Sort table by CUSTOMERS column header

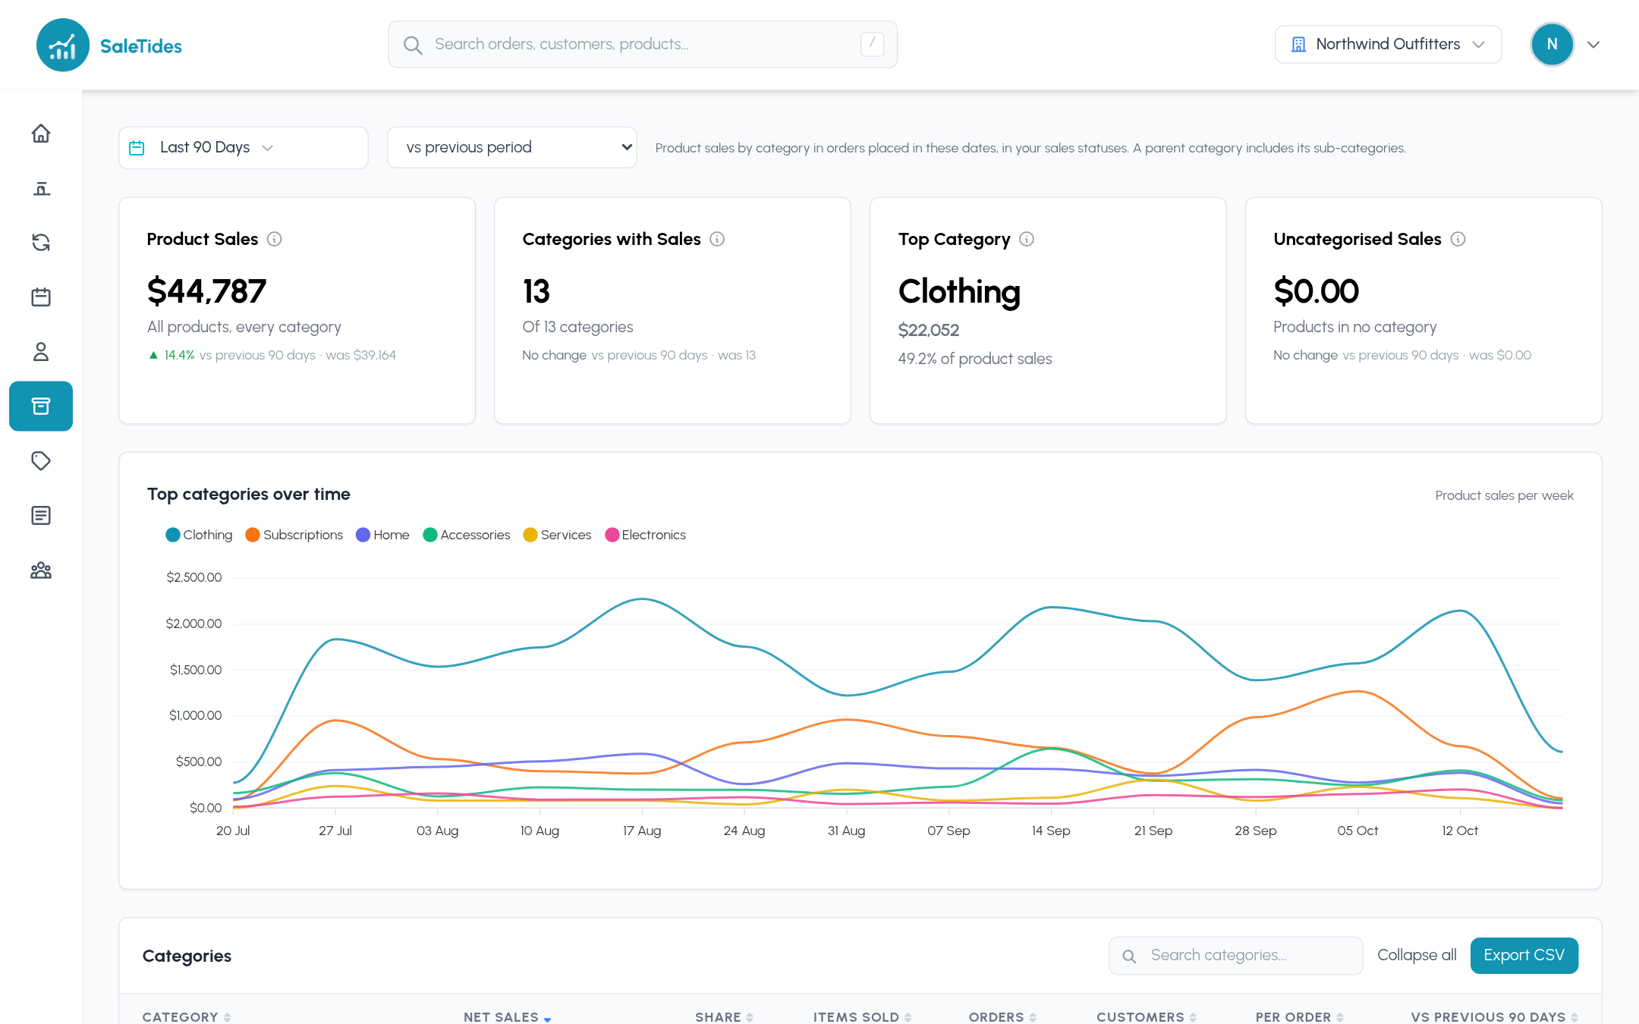coord(1147,1017)
